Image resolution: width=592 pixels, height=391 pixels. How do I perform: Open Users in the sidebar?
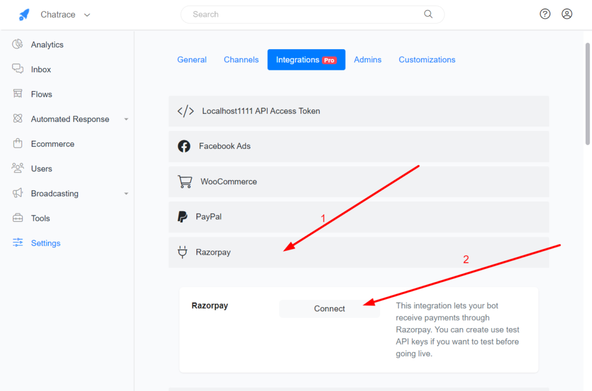click(x=42, y=169)
